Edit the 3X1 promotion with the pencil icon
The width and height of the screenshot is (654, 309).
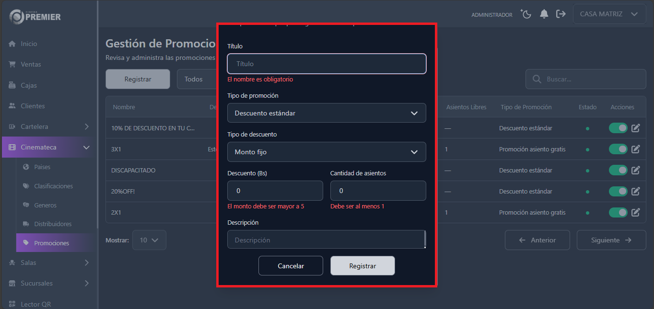[636, 149]
